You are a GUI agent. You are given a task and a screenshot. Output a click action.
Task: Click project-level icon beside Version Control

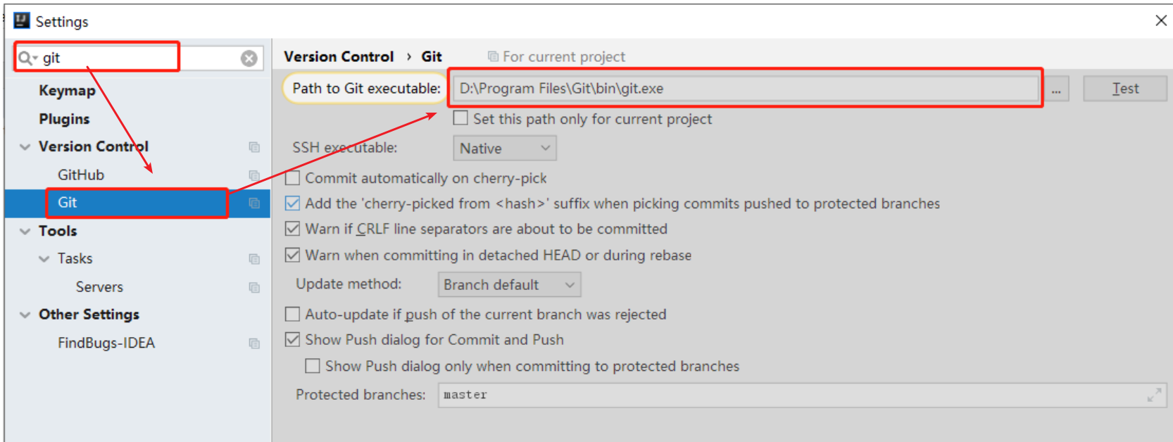pyautogui.click(x=254, y=147)
